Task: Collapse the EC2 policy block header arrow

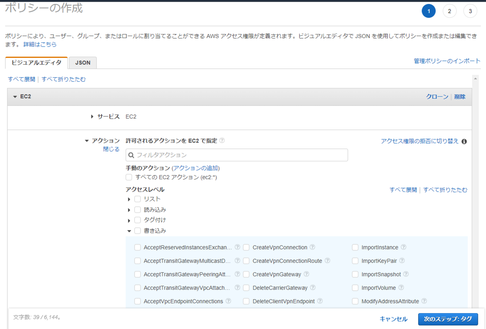Action: [15, 97]
